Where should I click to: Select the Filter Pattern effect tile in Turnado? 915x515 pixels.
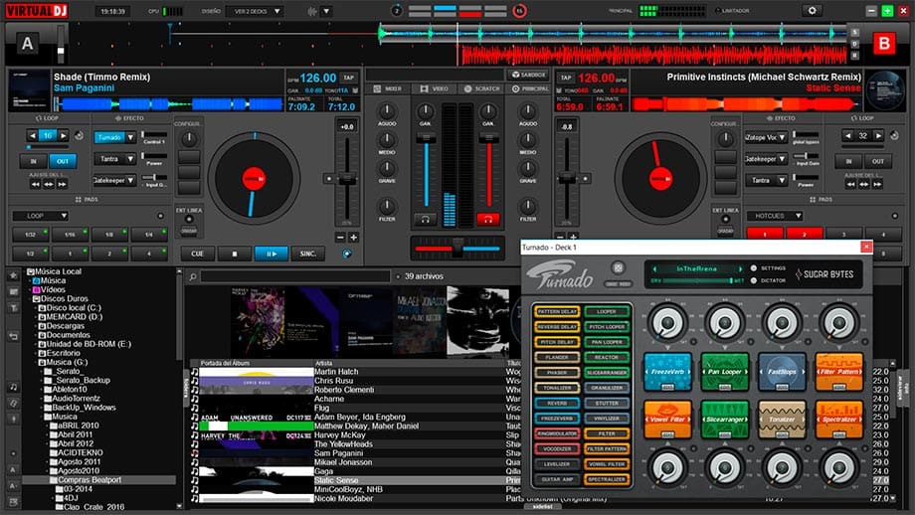[839, 372]
